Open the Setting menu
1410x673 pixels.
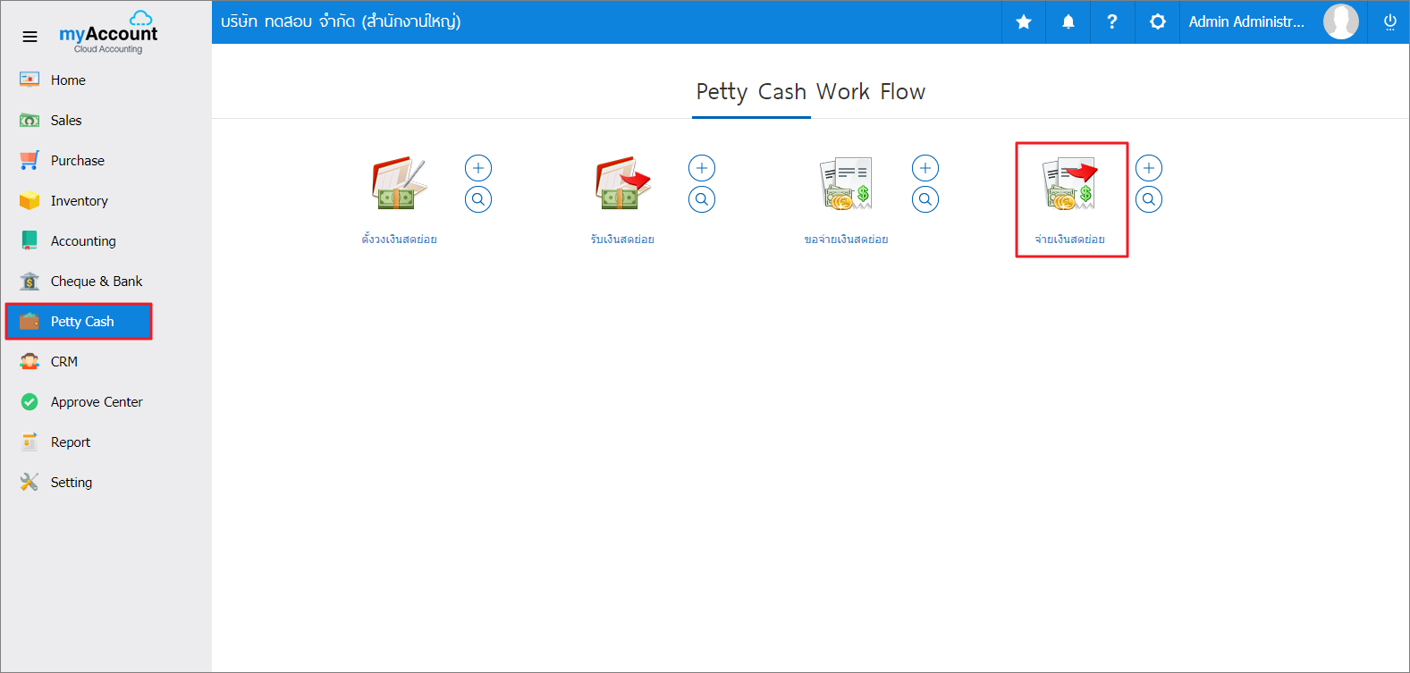click(72, 483)
